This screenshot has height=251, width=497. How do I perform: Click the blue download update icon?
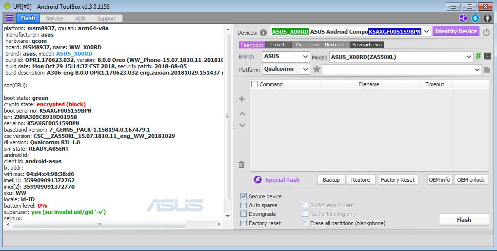tap(475, 19)
